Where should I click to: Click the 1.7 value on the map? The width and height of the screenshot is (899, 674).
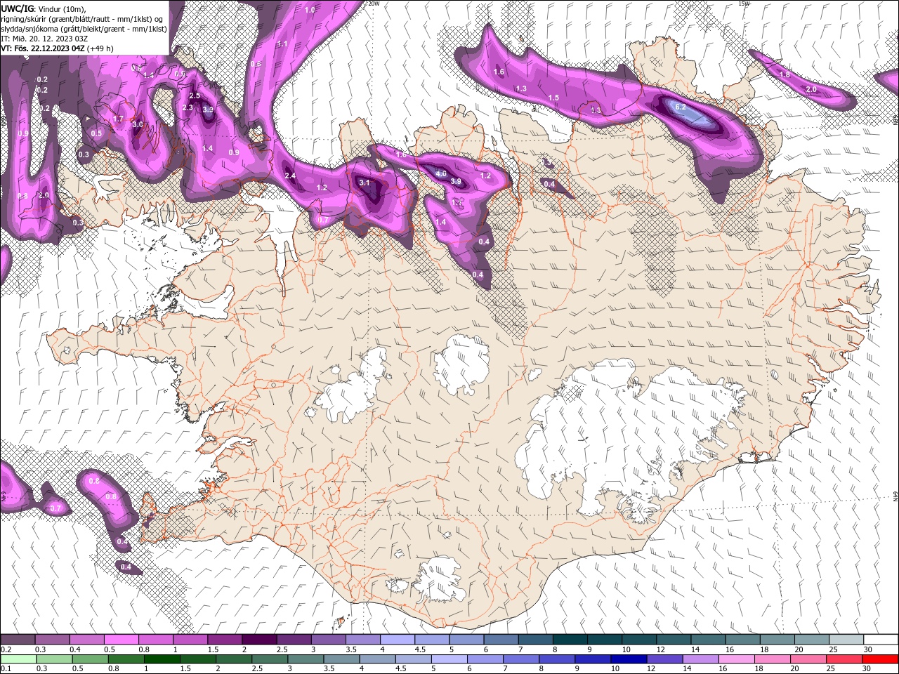click(x=118, y=119)
